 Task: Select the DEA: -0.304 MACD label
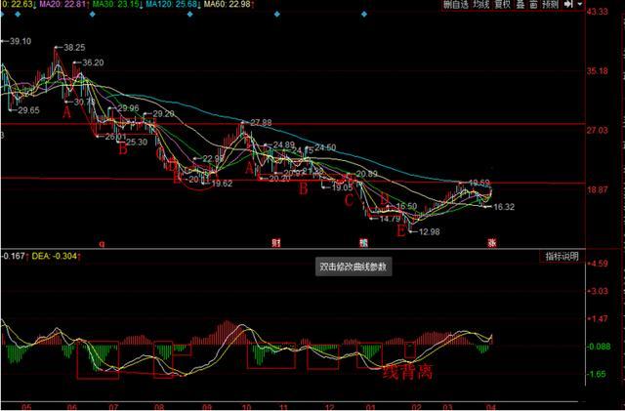57,256
